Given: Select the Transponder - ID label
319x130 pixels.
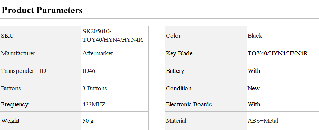Looking at the screenshot, I should [x=24, y=71].
